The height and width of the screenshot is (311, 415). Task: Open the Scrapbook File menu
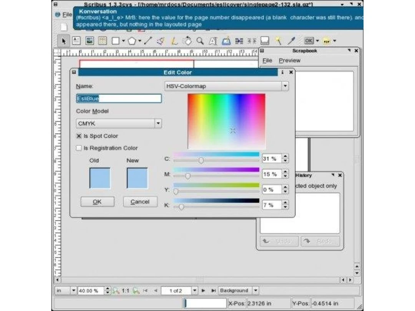[x=267, y=60]
